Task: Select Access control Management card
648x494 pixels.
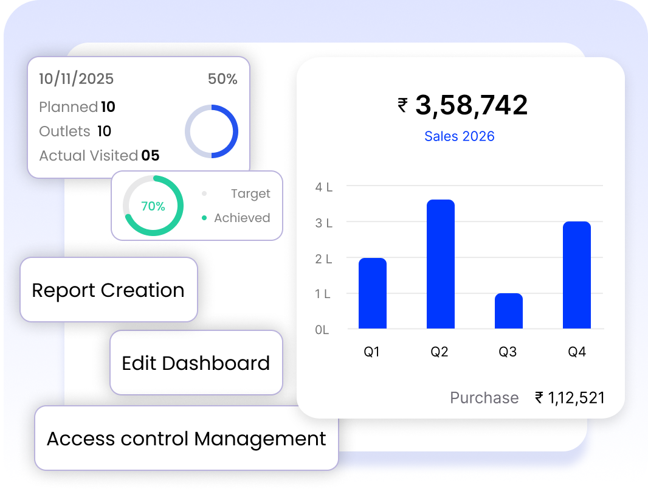Action: pos(187,438)
